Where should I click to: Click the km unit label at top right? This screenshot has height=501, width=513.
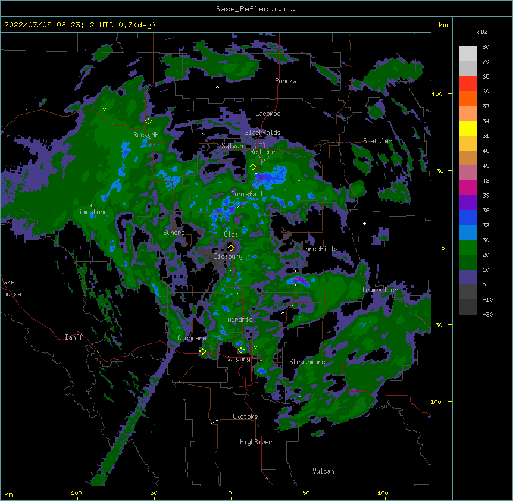(x=443, y=25)
